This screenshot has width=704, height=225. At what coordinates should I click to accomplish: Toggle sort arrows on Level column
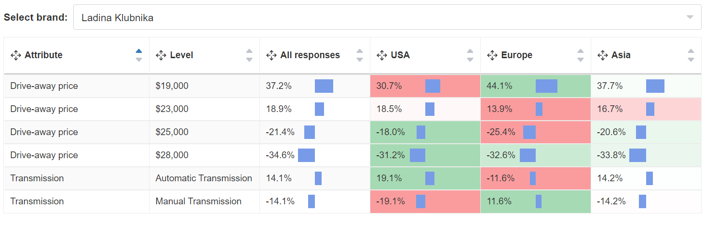click(249, 55)
